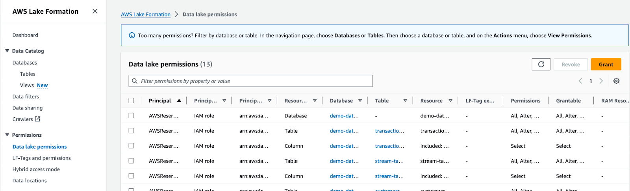The image size is (630, 191).
Task: Open the Principal ARN column filter arrow
Action: (270, 100)
